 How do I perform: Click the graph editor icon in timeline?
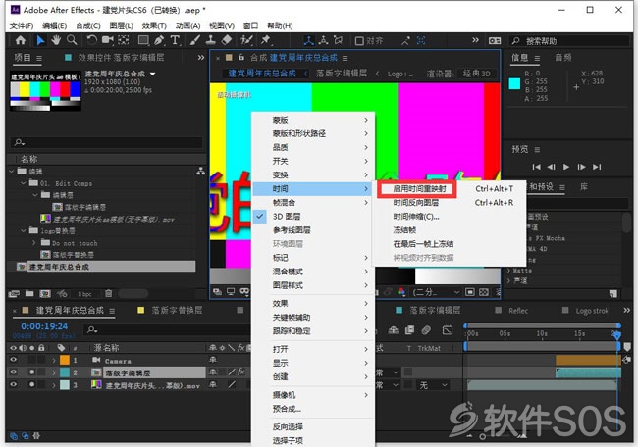tap(448, 330)
